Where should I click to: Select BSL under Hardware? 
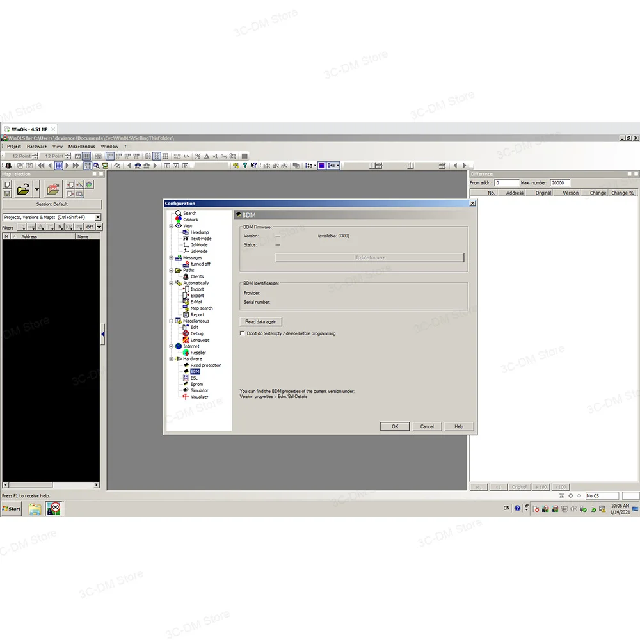[x=194, y=378]
